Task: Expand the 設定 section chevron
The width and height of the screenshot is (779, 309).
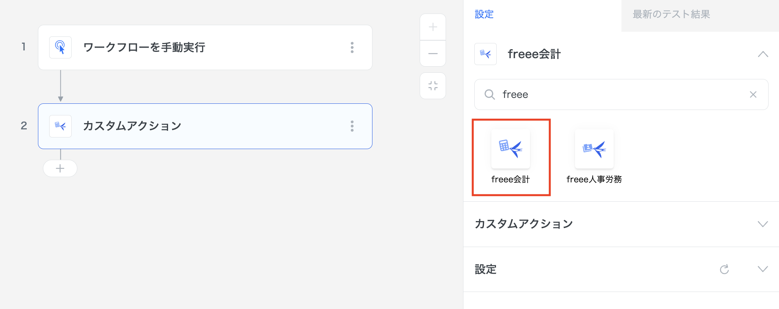Action: [x=763, y=269]
